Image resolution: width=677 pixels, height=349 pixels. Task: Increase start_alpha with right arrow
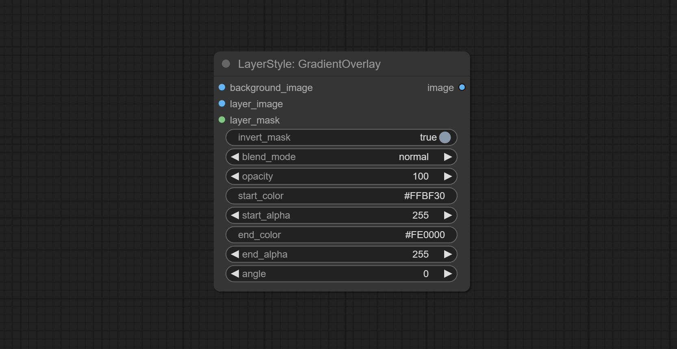(448, 215)
